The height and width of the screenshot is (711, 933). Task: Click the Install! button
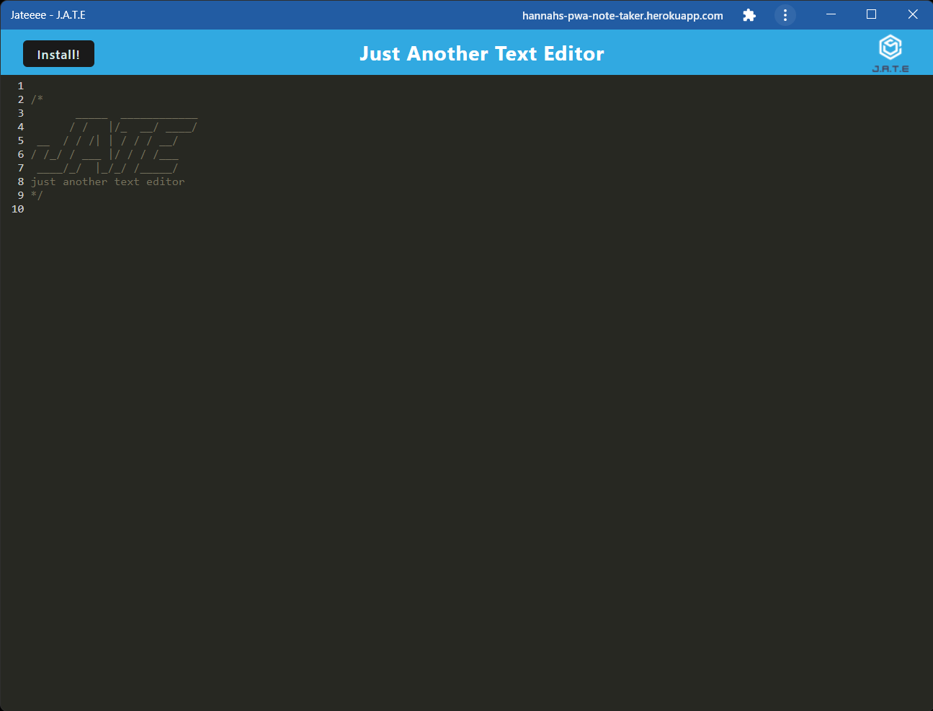(x=58, y=53)
